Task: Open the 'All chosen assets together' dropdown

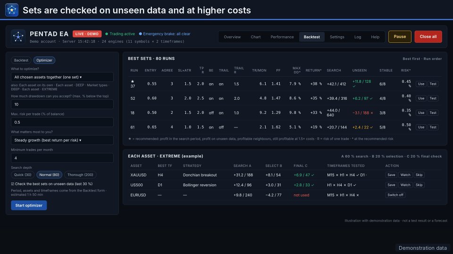Action: click(62, 77)
